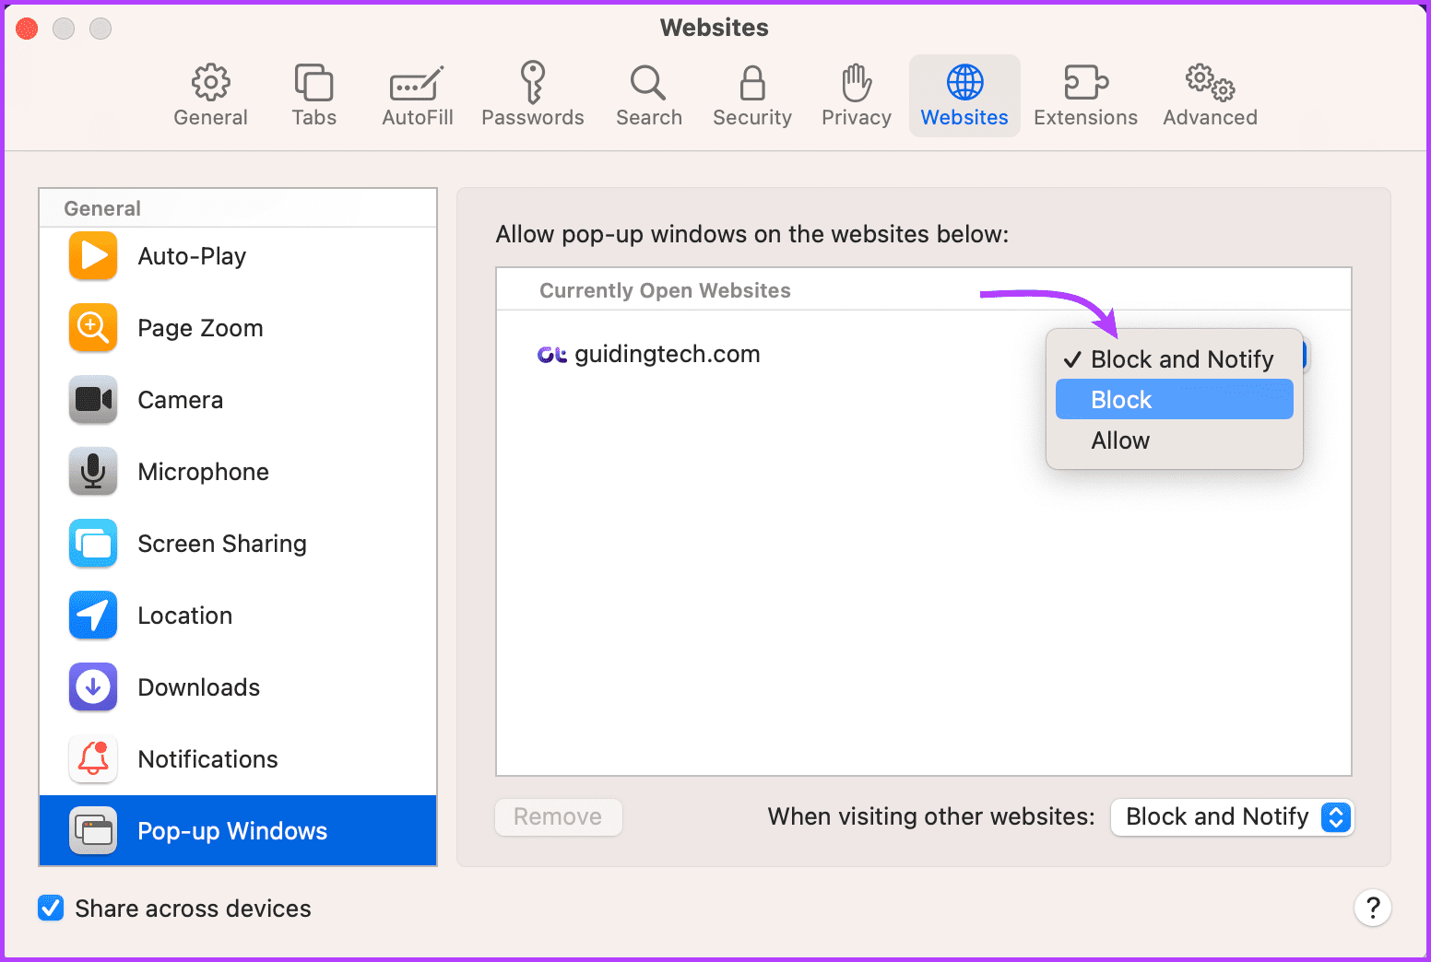Select Screen Sharing in the sidebar

tap(92, 543)
